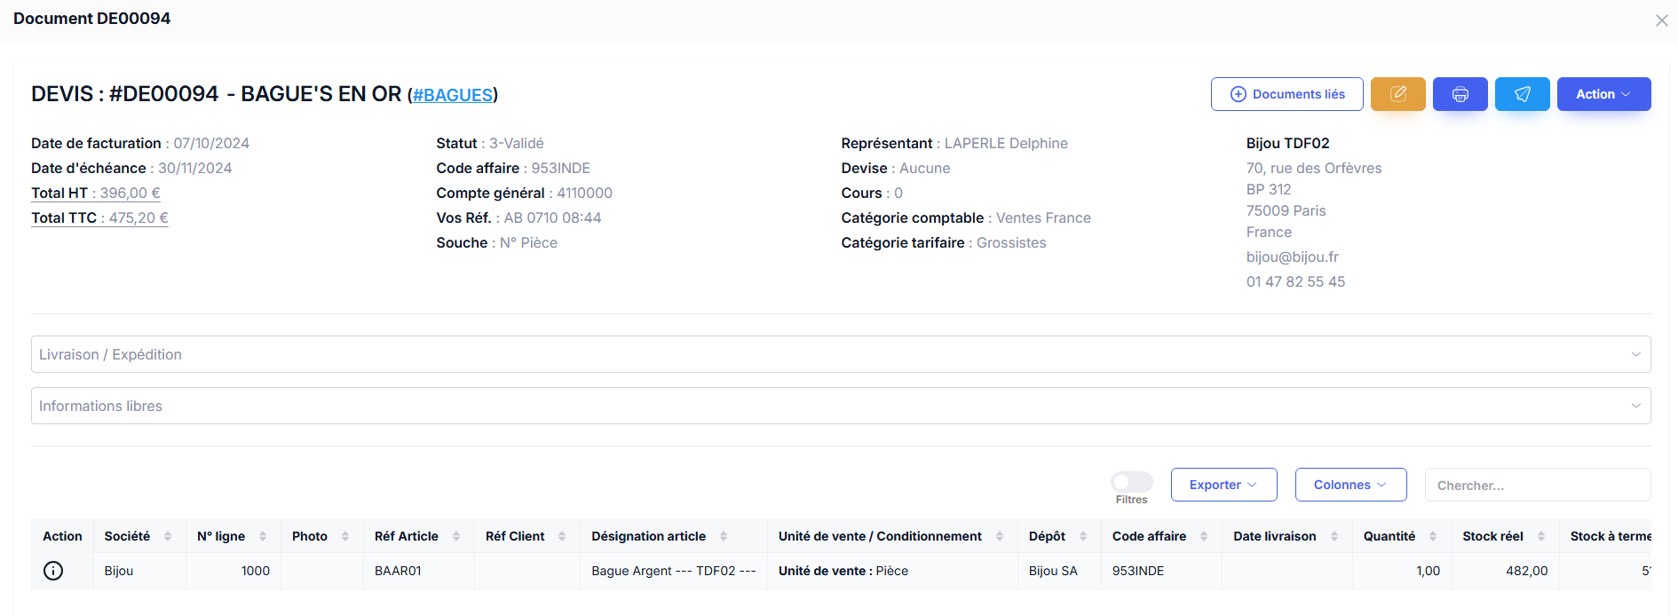
Task: Expand the Livraison / Expédition section
Action: point(840,354)
